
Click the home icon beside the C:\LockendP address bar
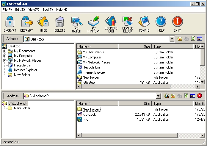point(173,96)
